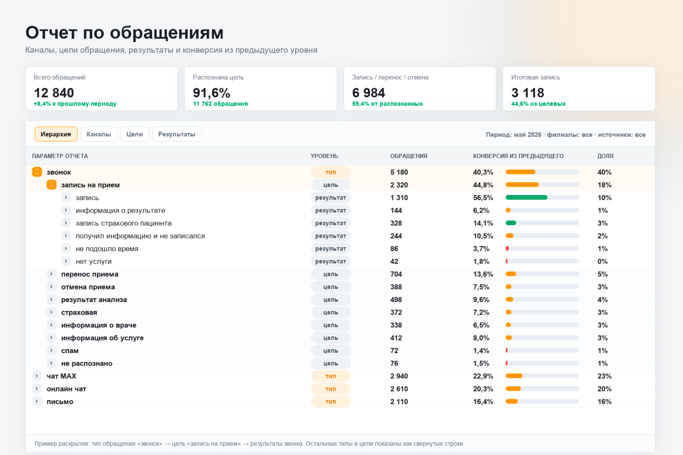Collapse the orange звонок row icon
Screen dimensions: 683x455
pos(37,172)
